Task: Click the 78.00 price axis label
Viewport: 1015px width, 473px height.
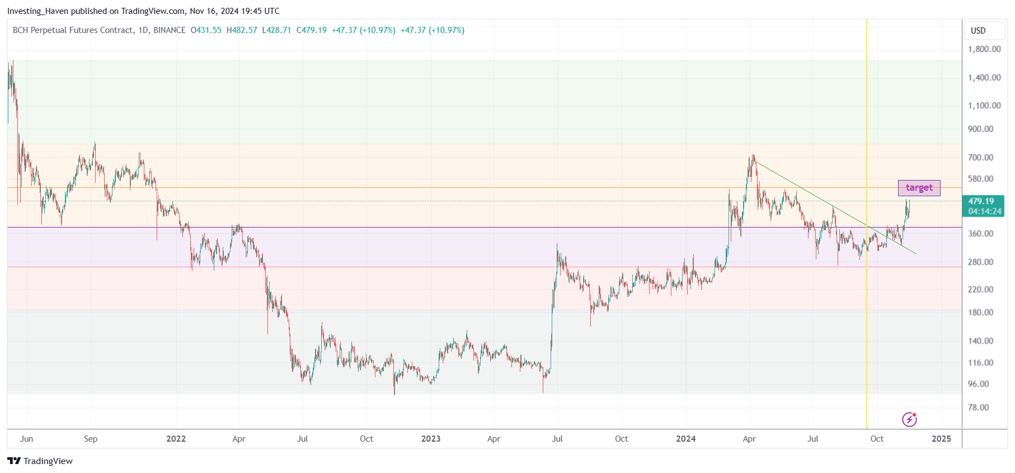Action: [x=979, y=408]
